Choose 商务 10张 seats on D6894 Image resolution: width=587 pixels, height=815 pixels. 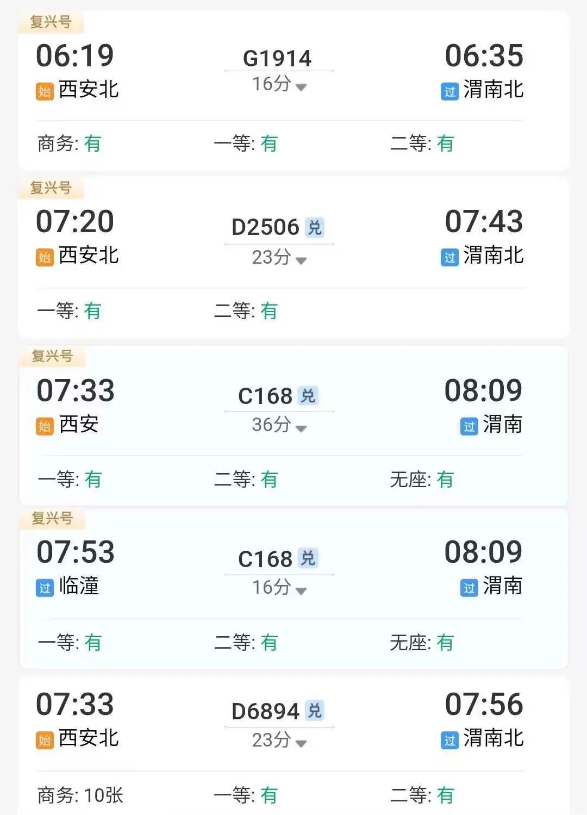click(x=80, y=795)
